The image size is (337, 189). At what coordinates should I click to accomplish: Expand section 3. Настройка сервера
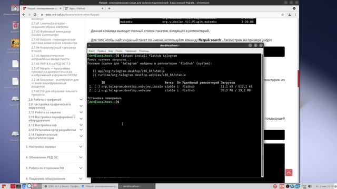tap(81, 147)
